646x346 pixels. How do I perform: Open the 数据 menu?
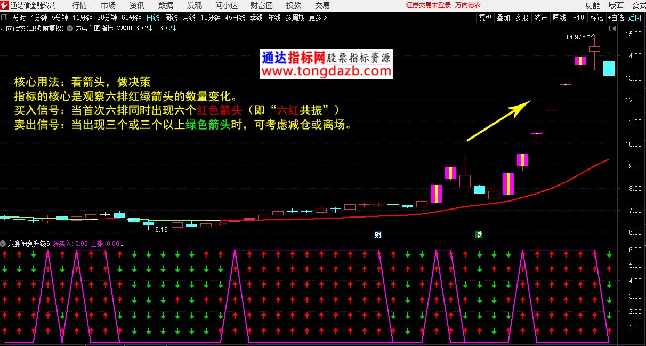(x=166, y=5)
